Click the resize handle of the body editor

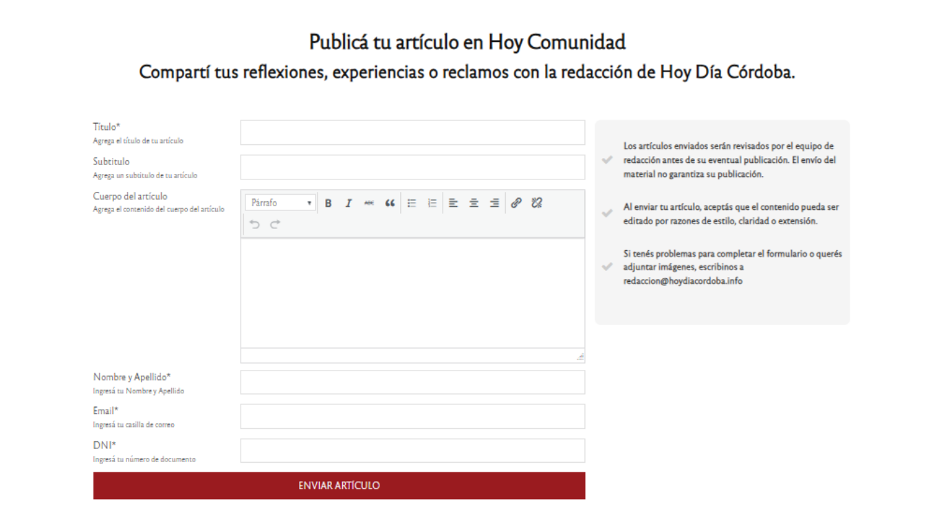pyautogui.click(x=579, y=356)
